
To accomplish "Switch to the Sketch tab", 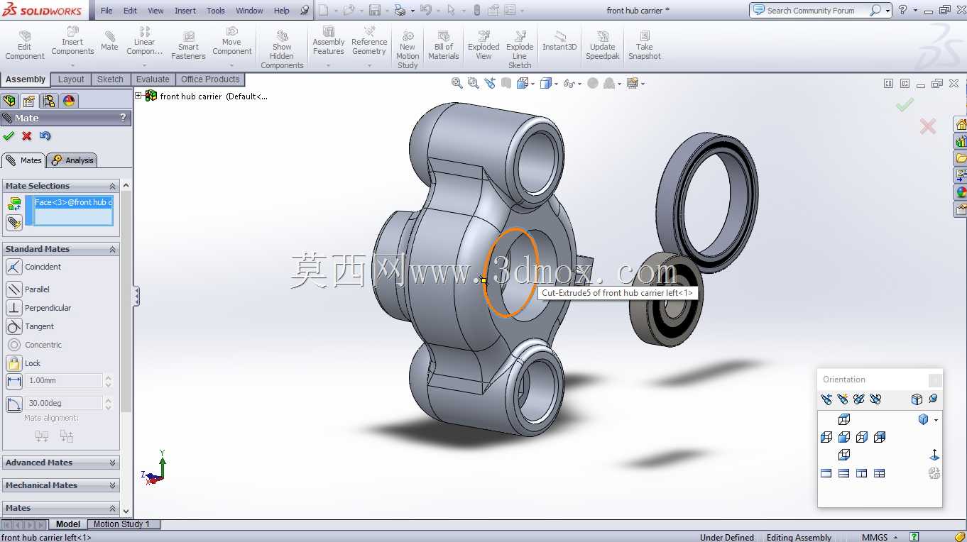I will [x=110, y=79].
